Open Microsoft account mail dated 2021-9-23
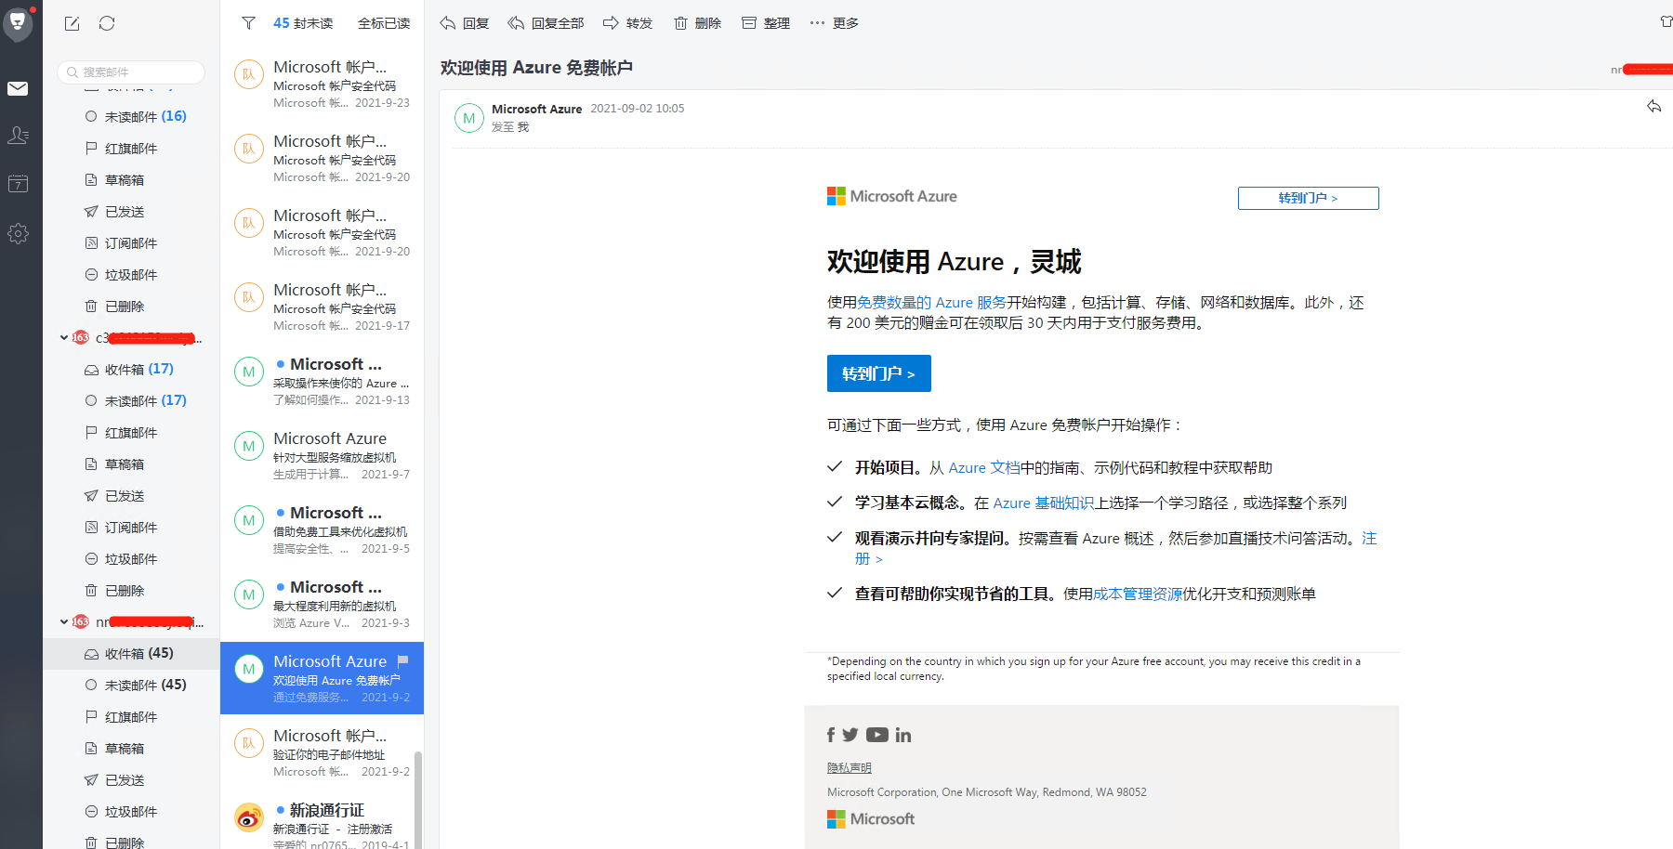This screenshot has height=849, width=1673. click(x=322, y=84)
